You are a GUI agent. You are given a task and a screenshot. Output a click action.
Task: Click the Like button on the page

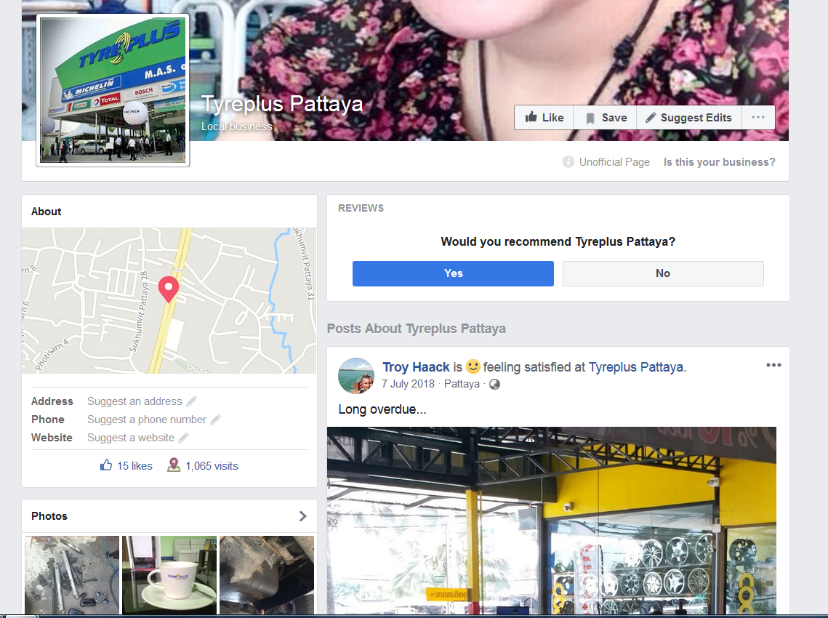pos(544,117)
